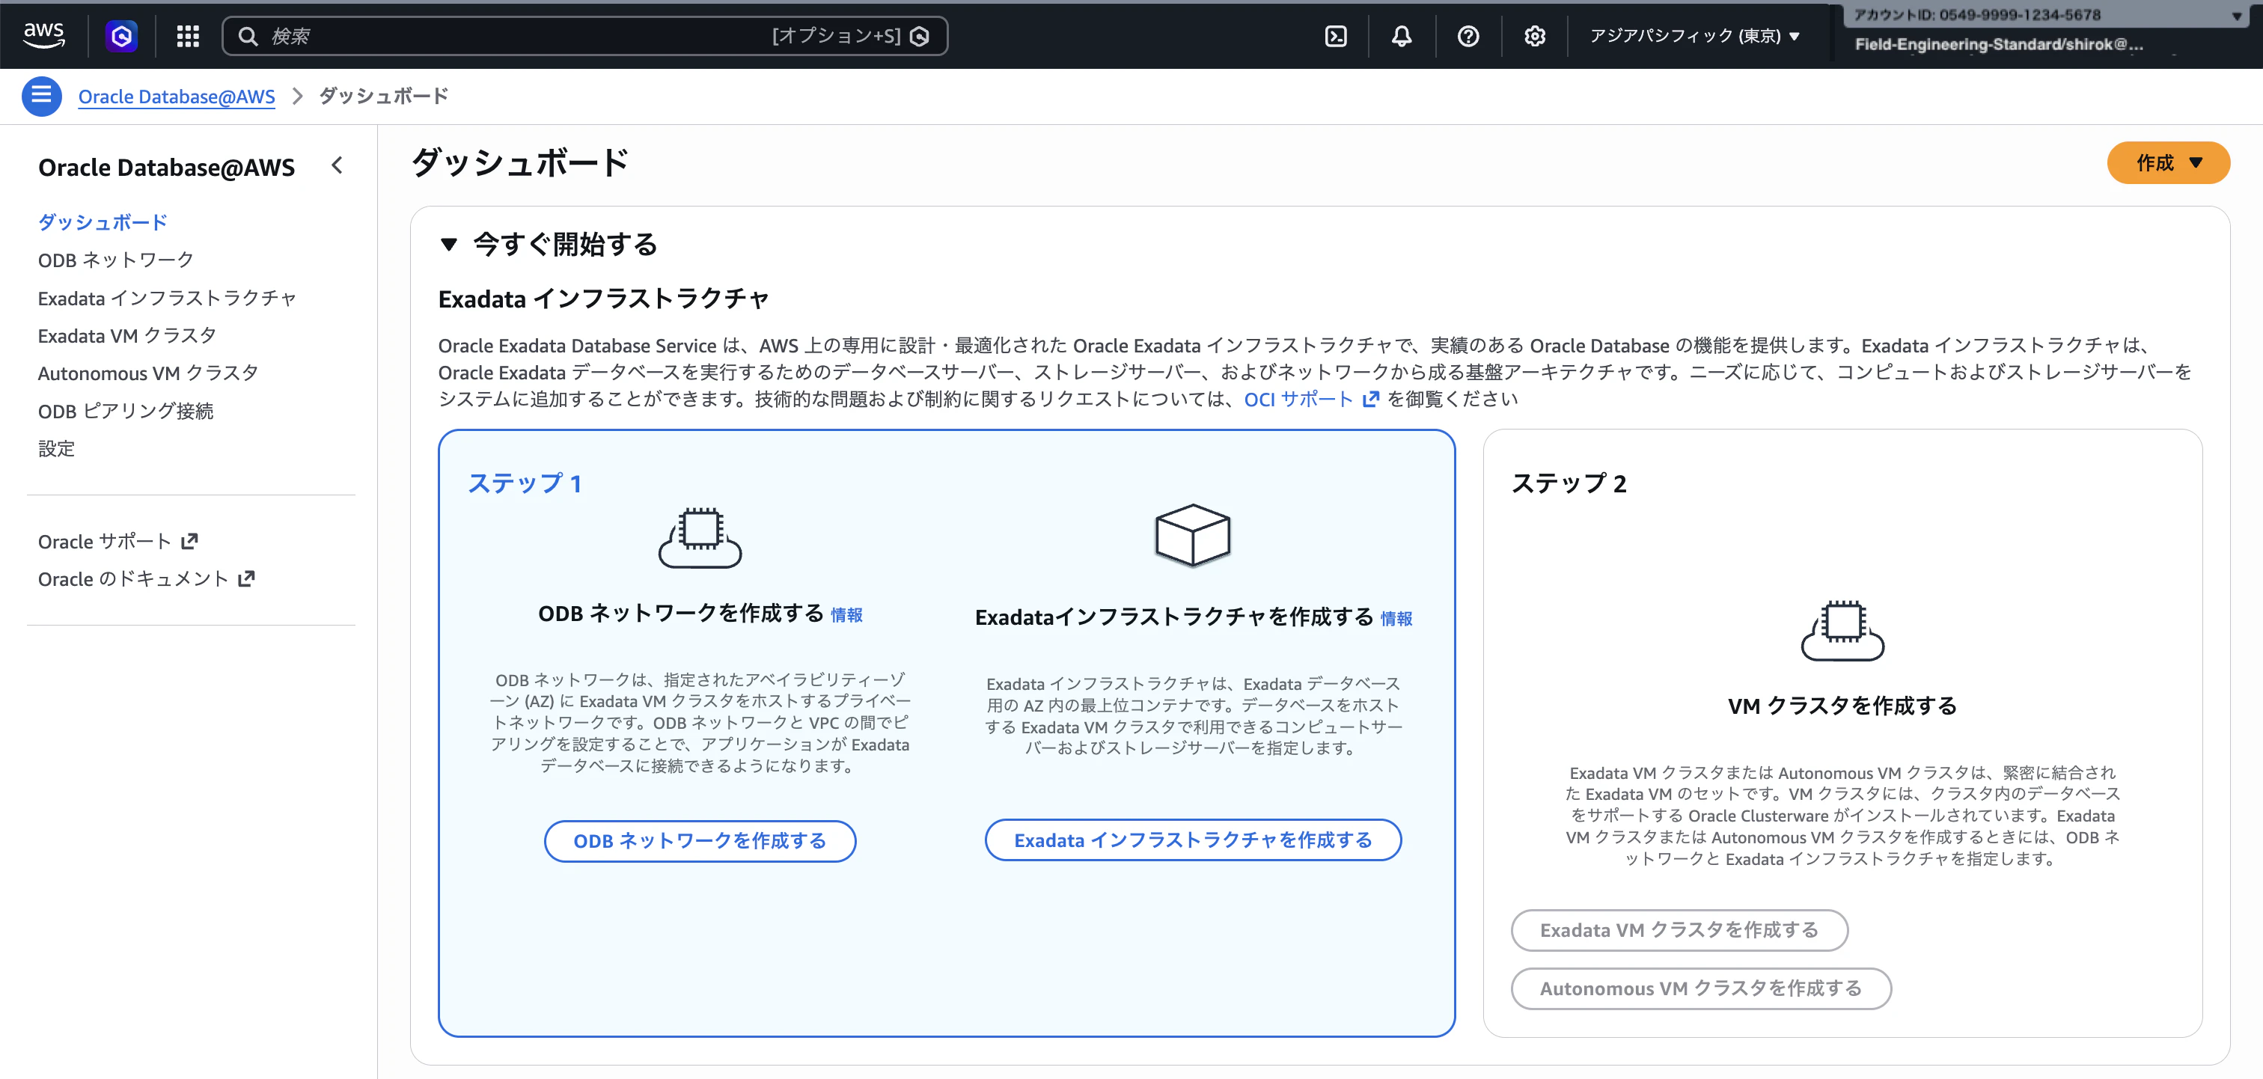Open Autonomous VM クラスタ in sidebar
Image resolution: width=2263 pixels, height=1079 pixels.
pyautogui.click(x=148, y=373)
